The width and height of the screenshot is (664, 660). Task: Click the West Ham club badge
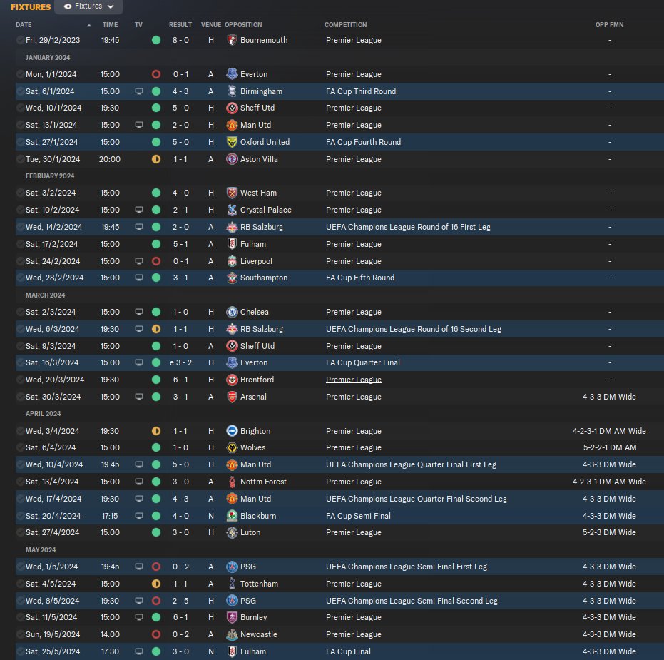(x=232, y=193)
